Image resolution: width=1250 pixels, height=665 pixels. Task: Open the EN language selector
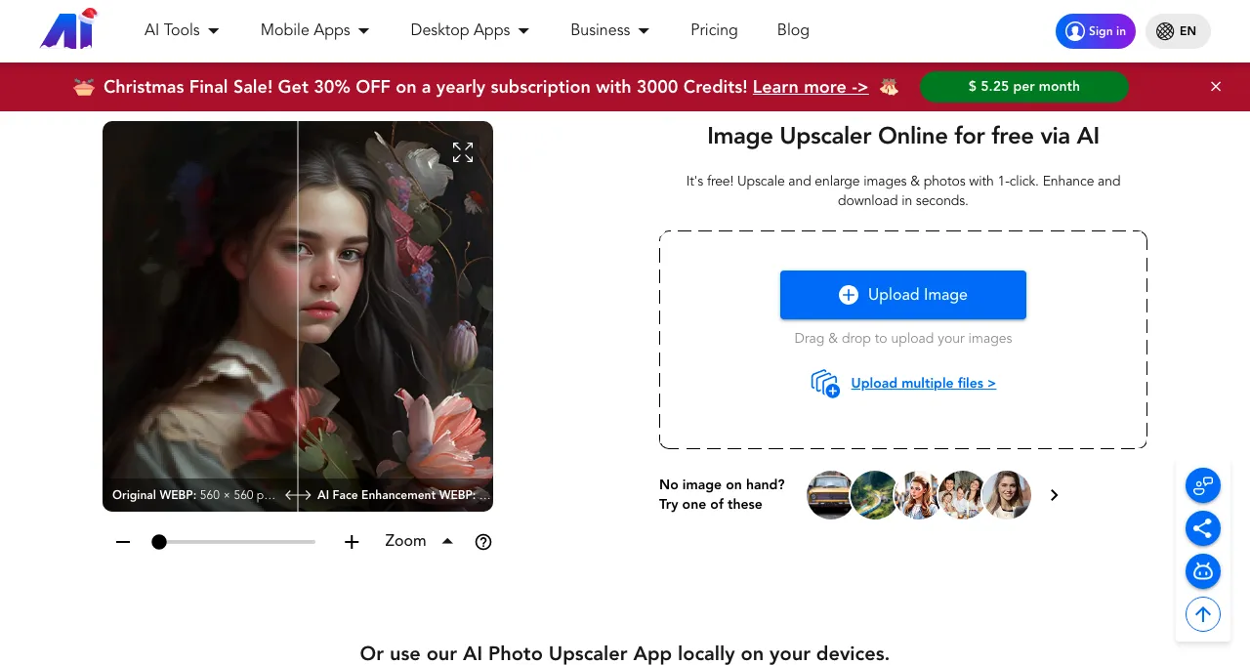click(1178, 31)
